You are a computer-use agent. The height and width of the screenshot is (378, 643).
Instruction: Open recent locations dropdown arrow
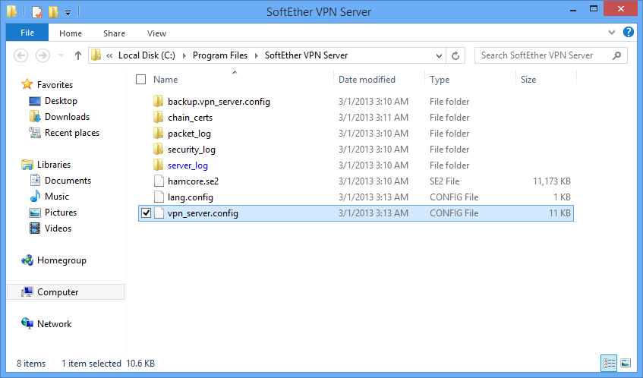(61, 55)
